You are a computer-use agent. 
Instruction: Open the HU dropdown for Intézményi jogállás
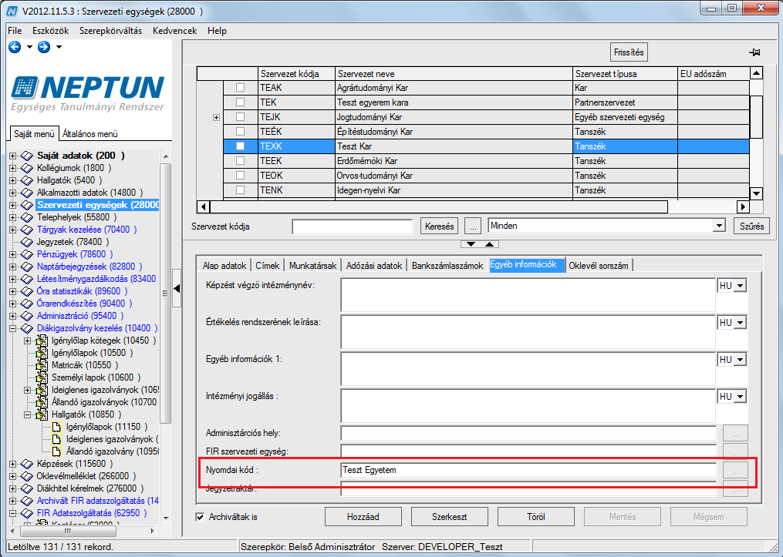[x=740, y=397]
